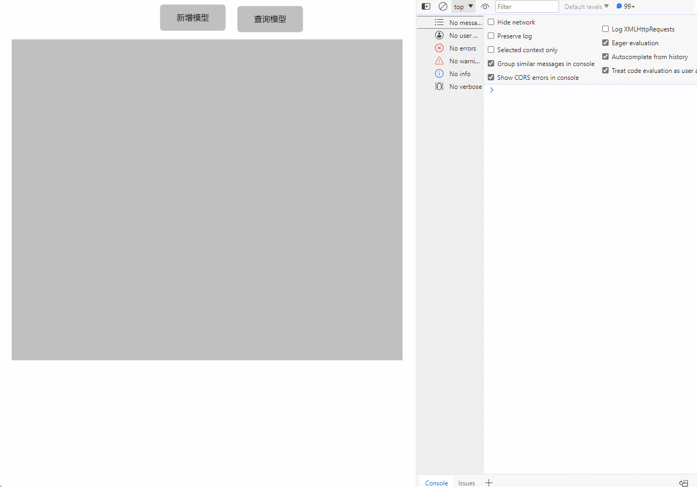Open the top JavaScript context dropdown

coord(463,7)
